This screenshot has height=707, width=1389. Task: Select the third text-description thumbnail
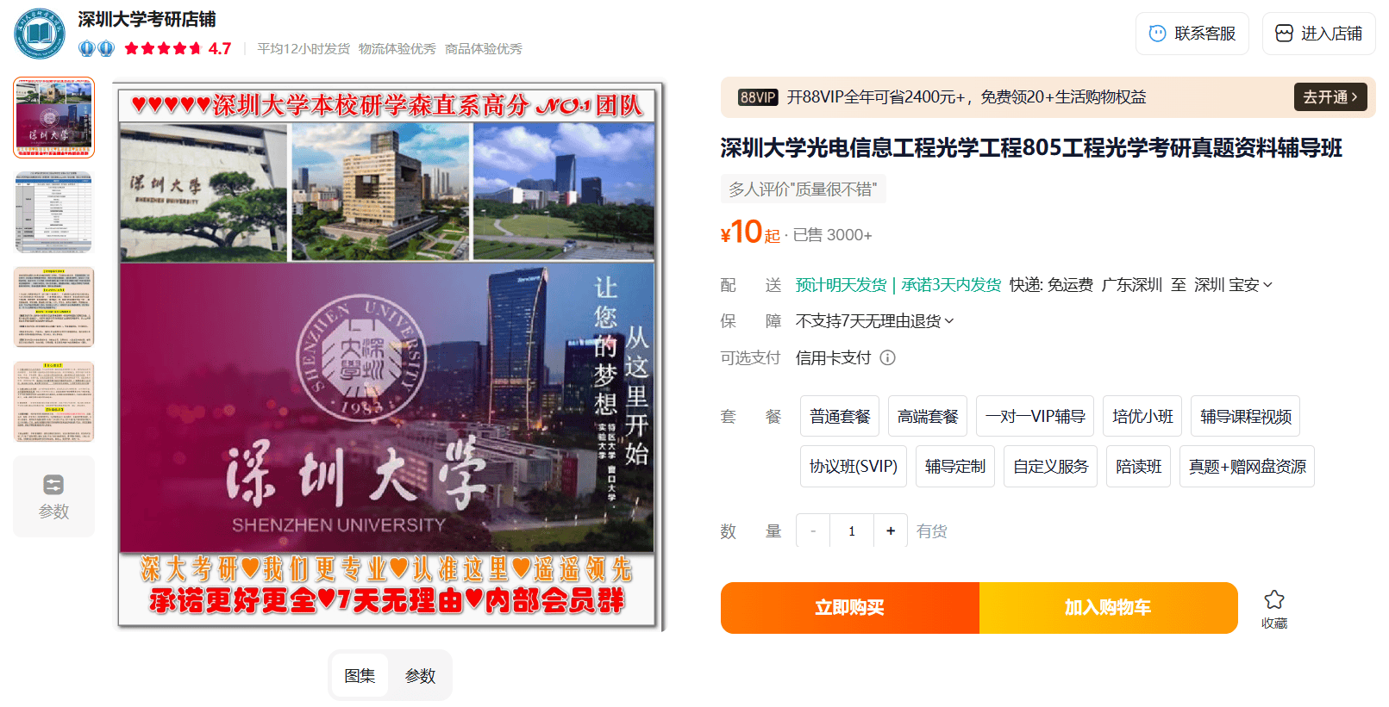click(53, 307)
